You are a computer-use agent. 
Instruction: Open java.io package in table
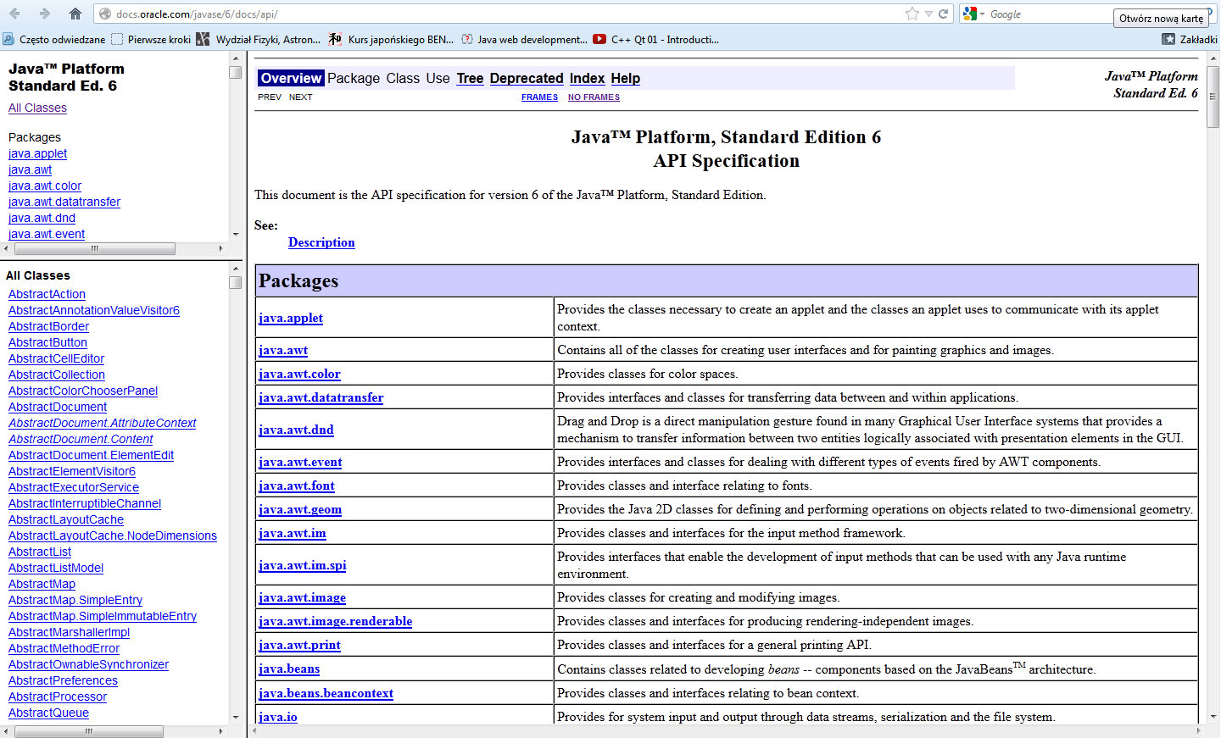tap(278, 717)
